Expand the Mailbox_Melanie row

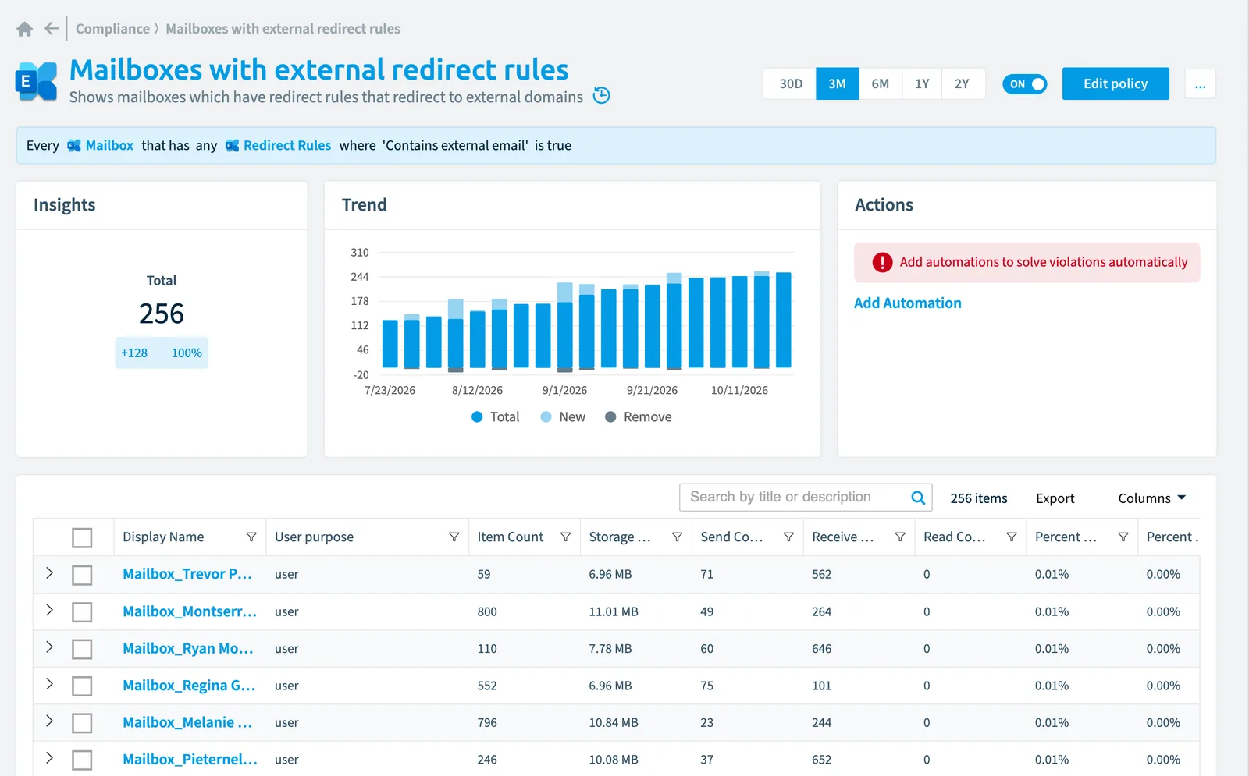click(49, 721)
